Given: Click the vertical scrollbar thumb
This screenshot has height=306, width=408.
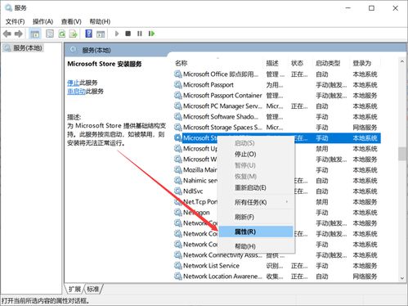Looking at the screenshot, I should (402, 154).
